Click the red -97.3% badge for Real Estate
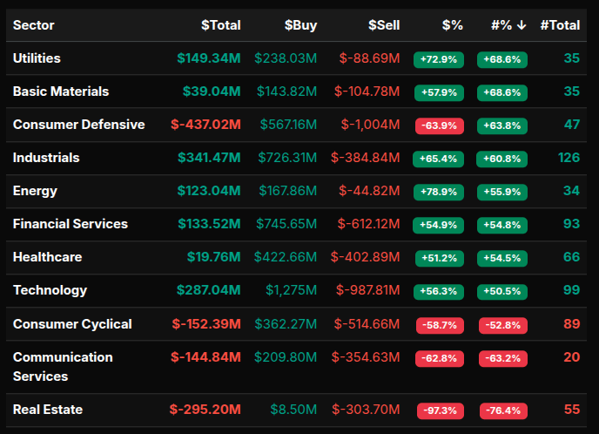Screen dimensions: 599x434 pos(440,410)
